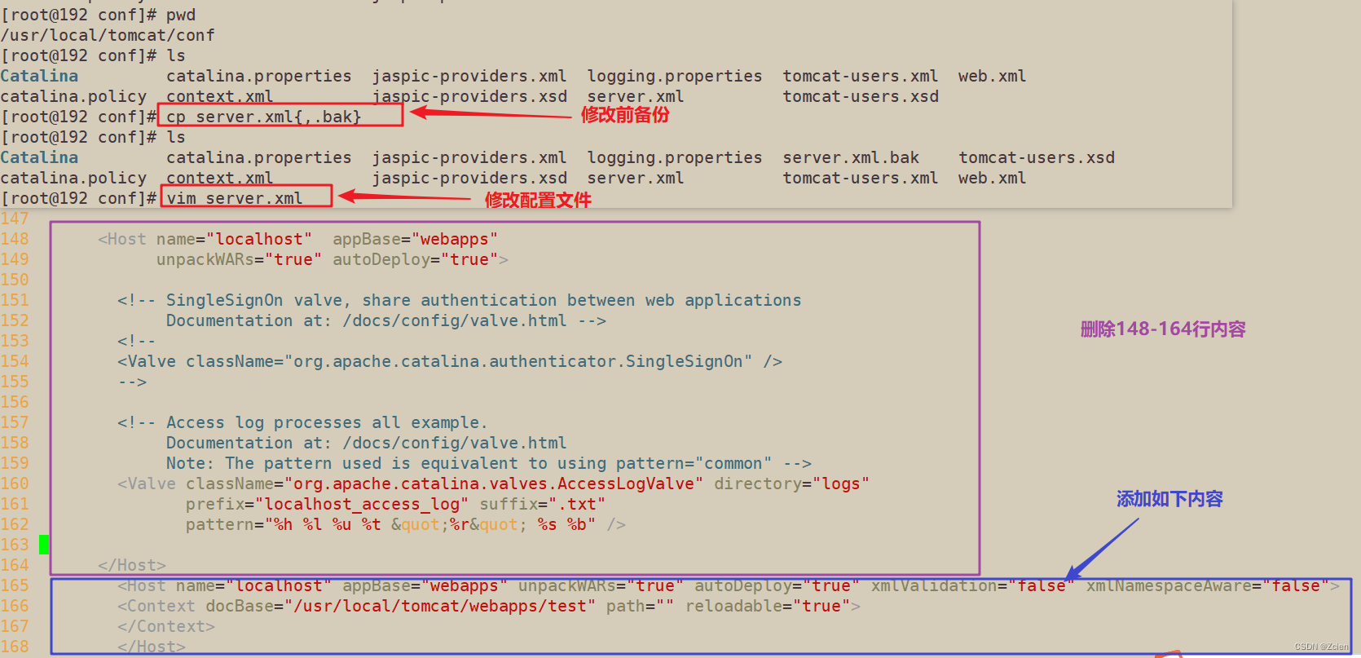Click the red arrow pointing at vim server.xml
The image size is (1361, 658).
403,197
